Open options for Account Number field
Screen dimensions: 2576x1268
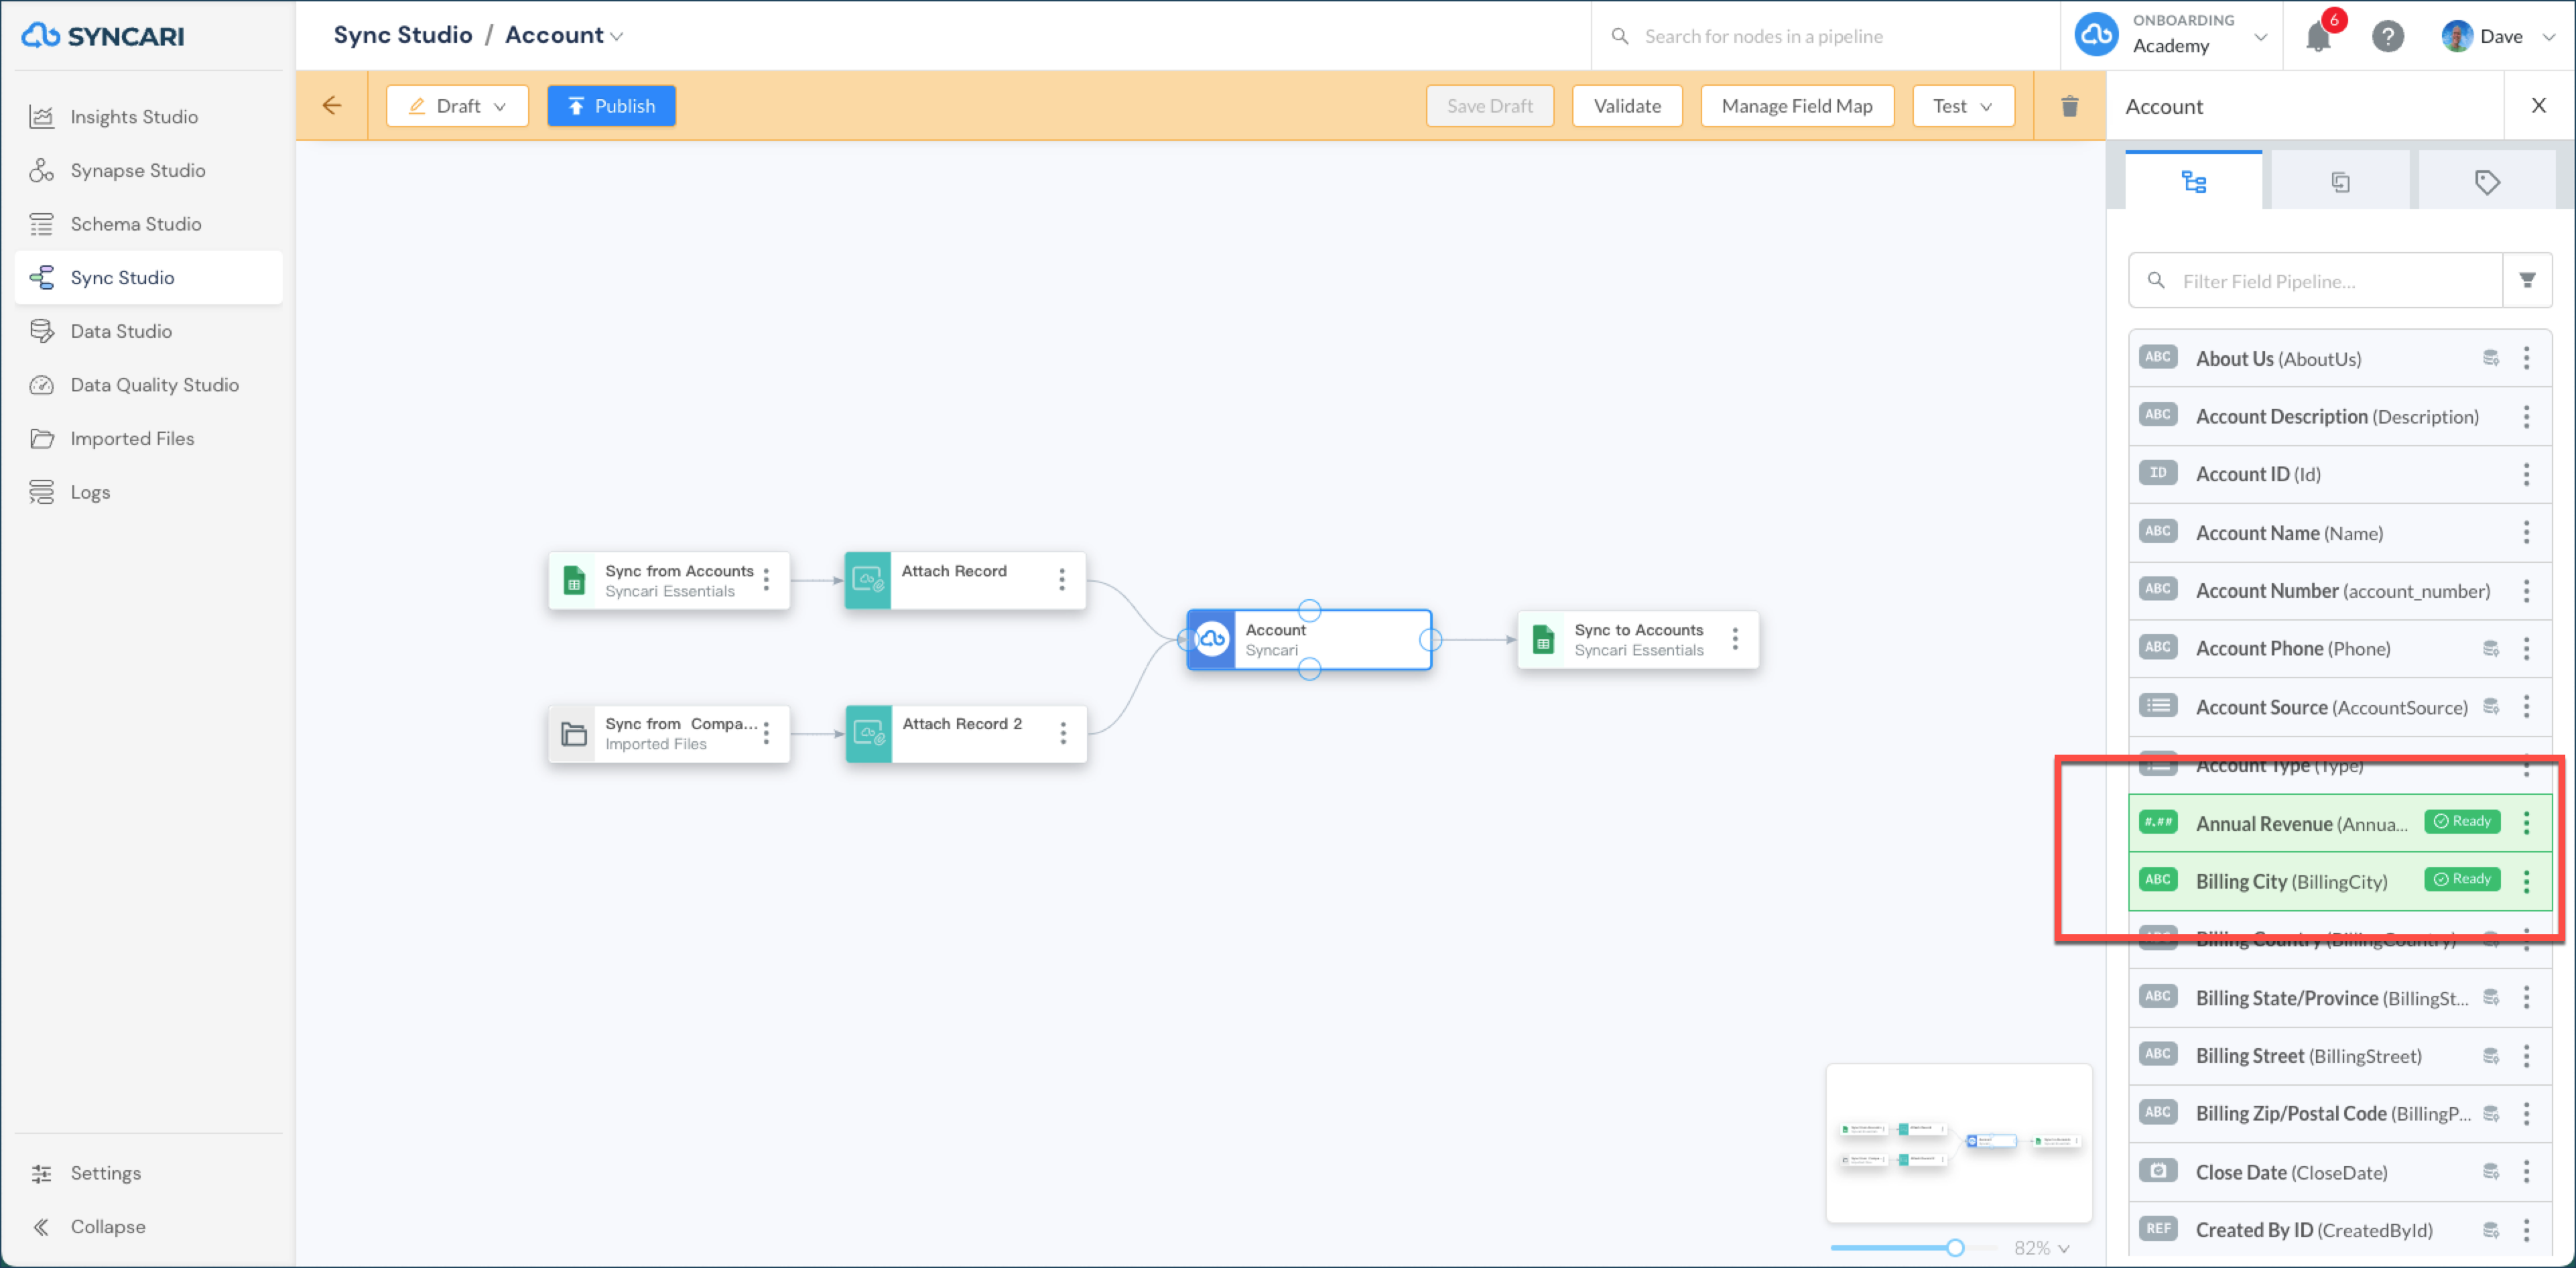click(x=2526, y=590)
